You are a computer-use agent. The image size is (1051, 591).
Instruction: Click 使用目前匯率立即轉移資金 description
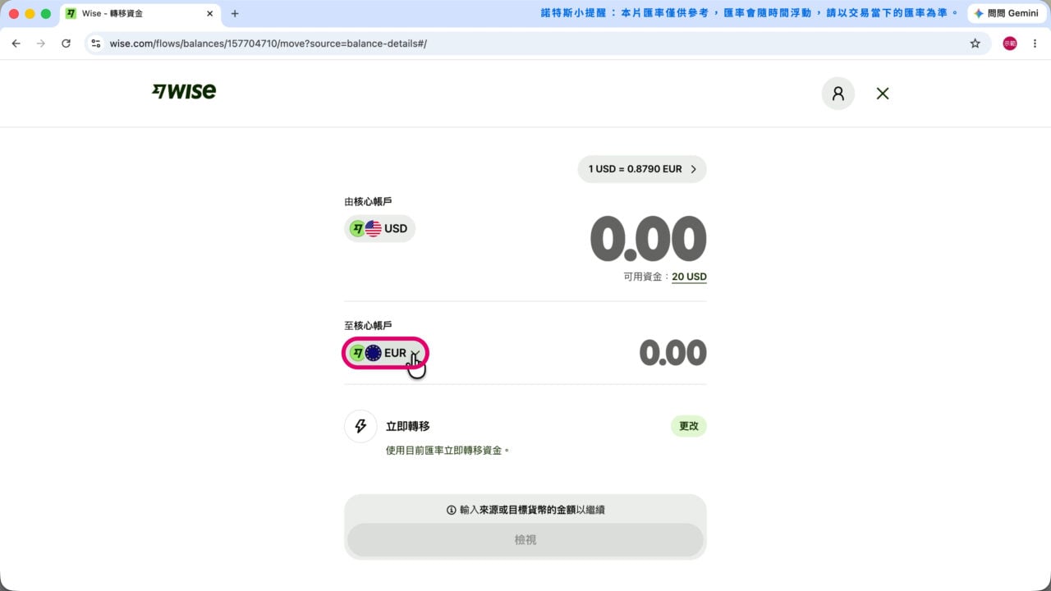[x=448, y=451]
